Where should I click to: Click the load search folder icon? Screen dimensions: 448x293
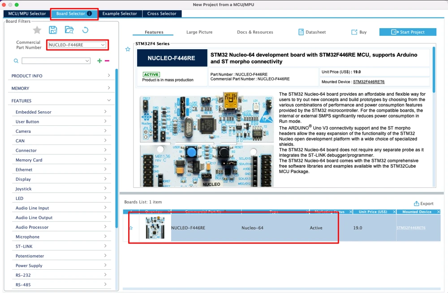click(69, 30)
